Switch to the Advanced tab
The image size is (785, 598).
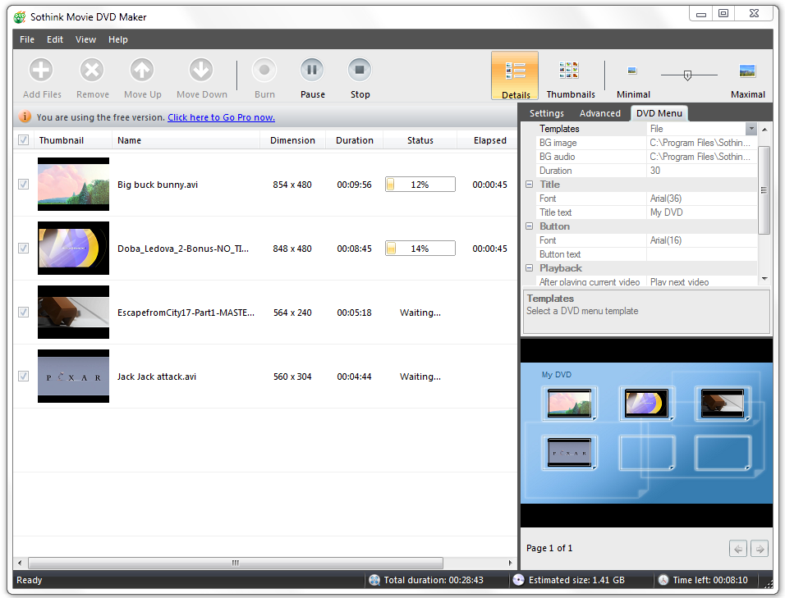[x=599, y=113]
